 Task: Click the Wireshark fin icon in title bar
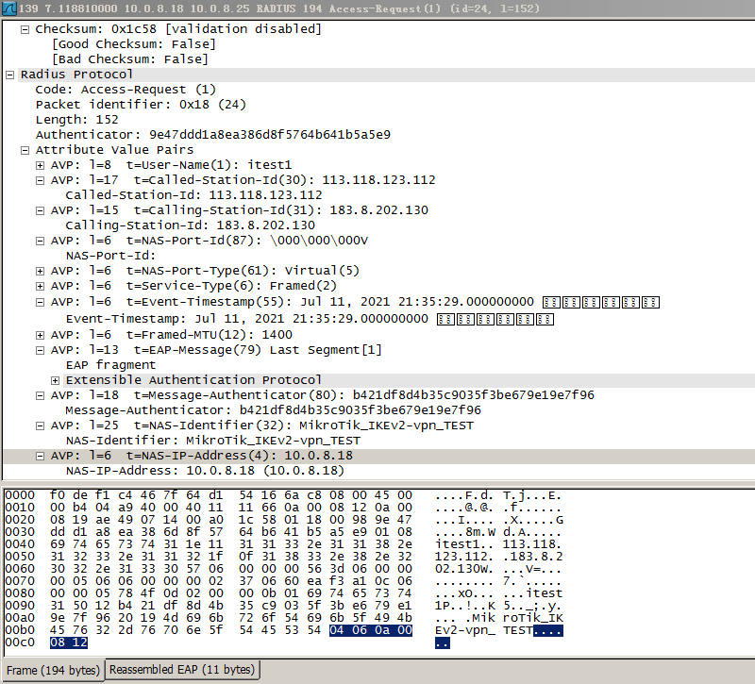pyautogui.click(x=9, y=8)
